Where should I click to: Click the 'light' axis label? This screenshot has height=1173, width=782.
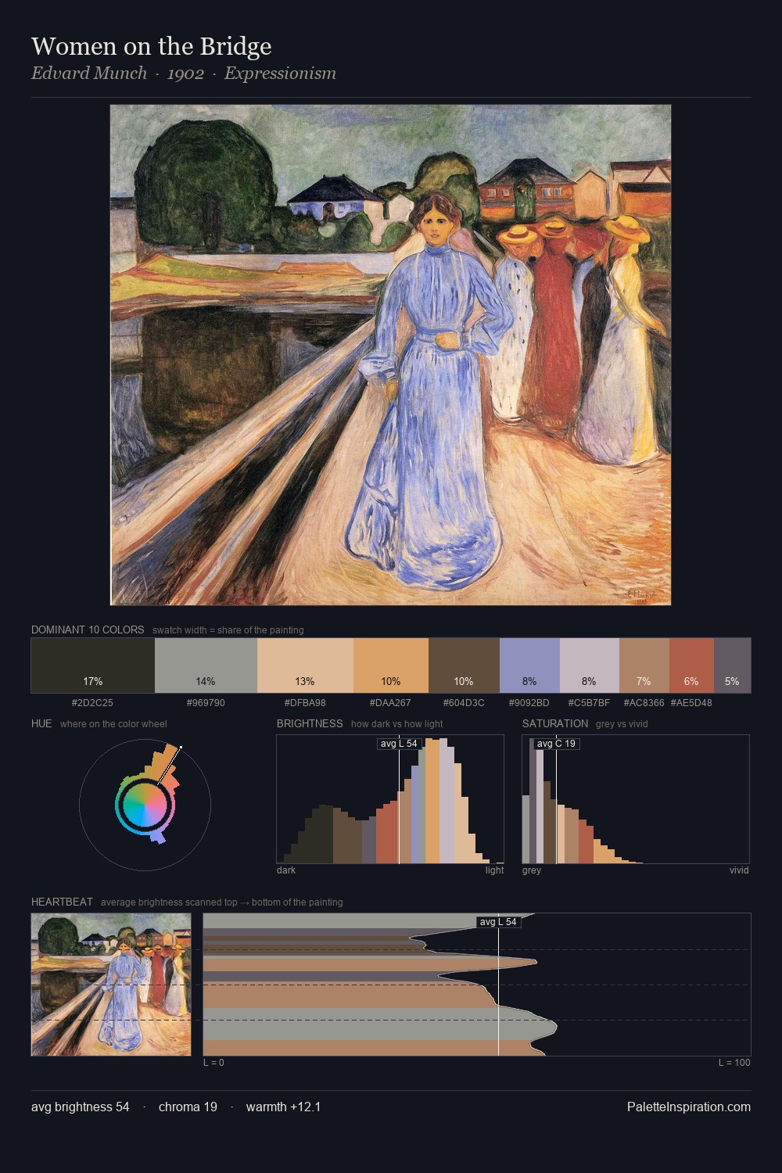[495, 870]
